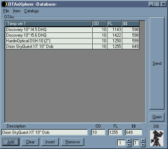Click the $$ input field showing 649
Viewport: 168px width, 149px height.
click(133, 132)
